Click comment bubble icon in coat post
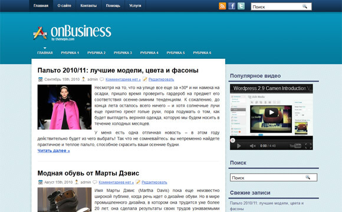Viewport: 342px width, 212px height. 101,79
